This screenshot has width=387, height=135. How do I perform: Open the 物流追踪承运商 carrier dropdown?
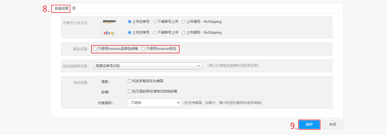tap(148, 66)
